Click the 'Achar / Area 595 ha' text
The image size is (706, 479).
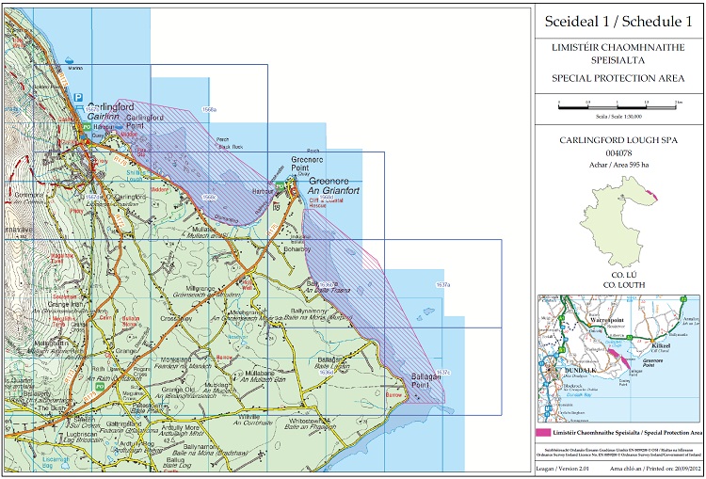pyautogui.click(x=618, y=165)
